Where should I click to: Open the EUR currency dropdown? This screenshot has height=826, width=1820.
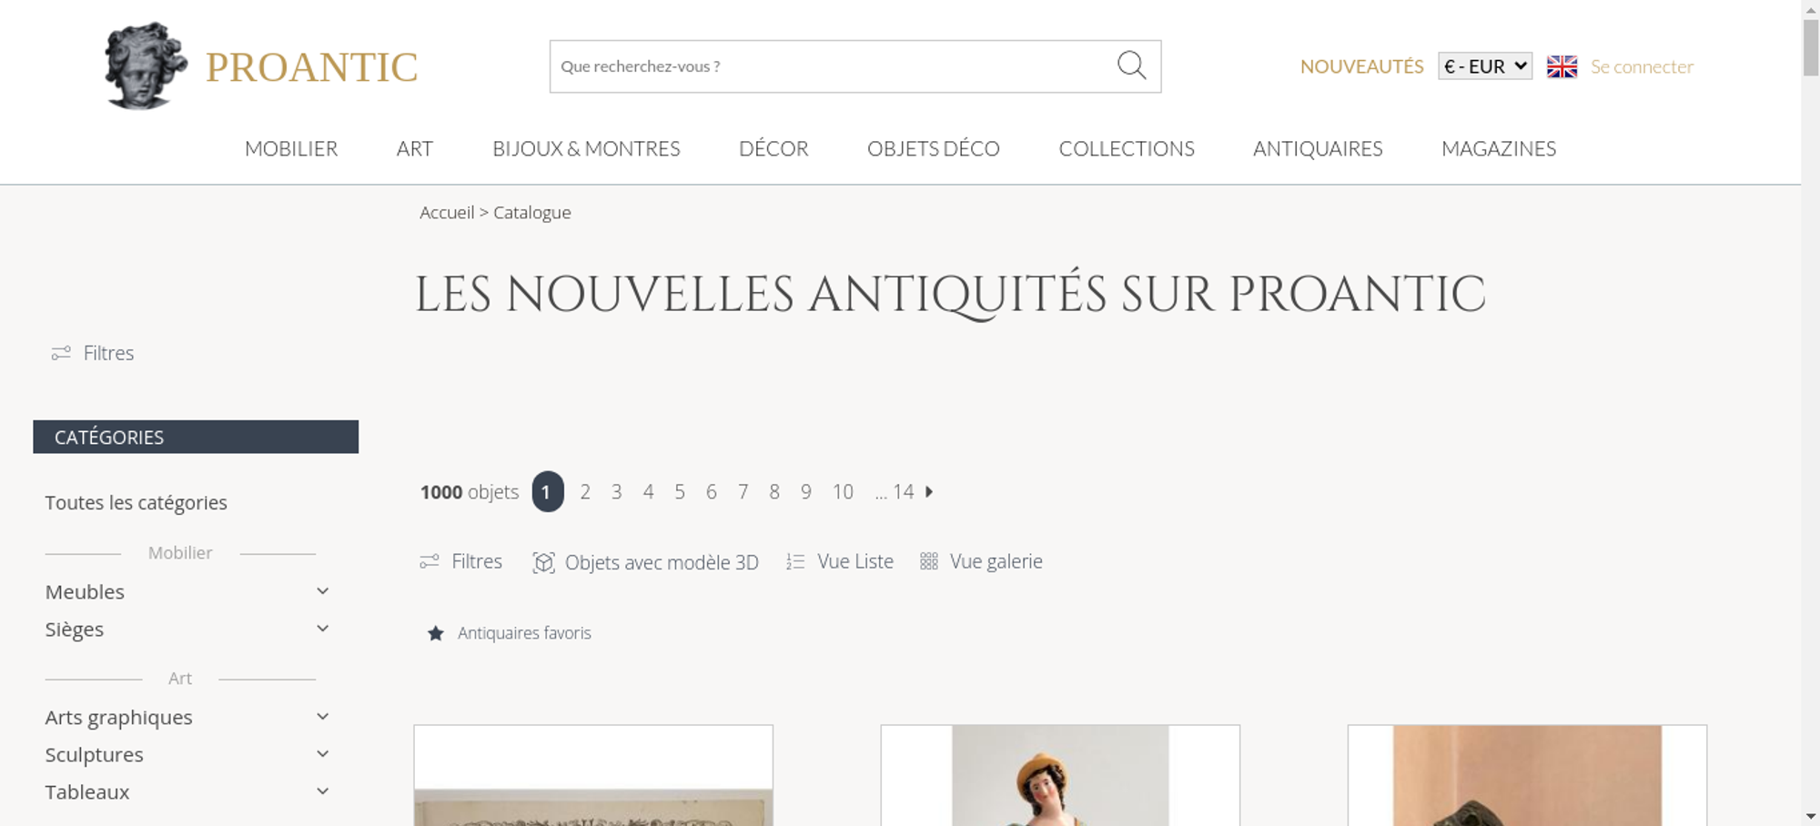click(1485, 66)
